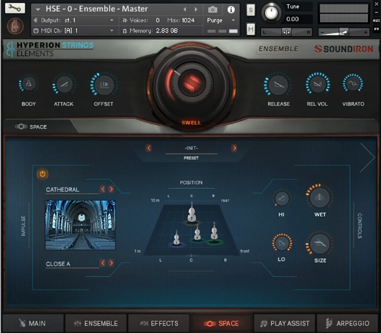Image resolution: width=381 pixels, height=333 pixels.
Task: Click the Hyperion Strings Elements logo
Action: (x=50, y=49)
